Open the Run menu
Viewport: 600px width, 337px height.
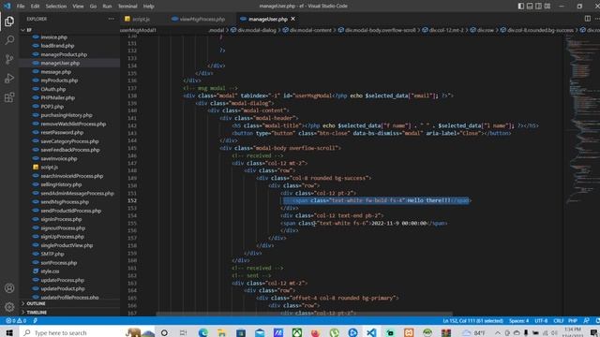[x=107, y=7]
